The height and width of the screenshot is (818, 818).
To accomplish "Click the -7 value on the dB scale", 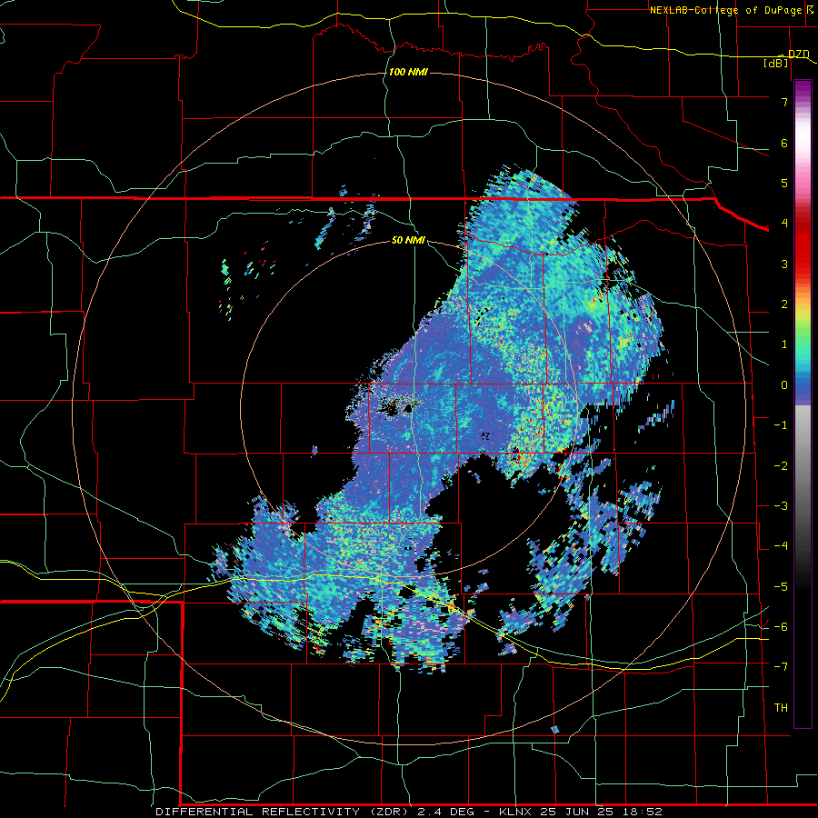I will click(x=781, y=667).
